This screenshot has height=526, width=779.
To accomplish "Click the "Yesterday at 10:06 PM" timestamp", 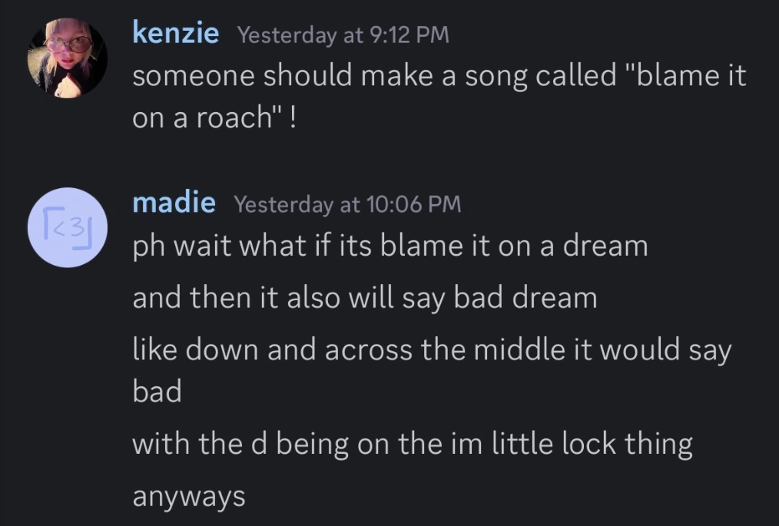I will click(x=346, y=204).
